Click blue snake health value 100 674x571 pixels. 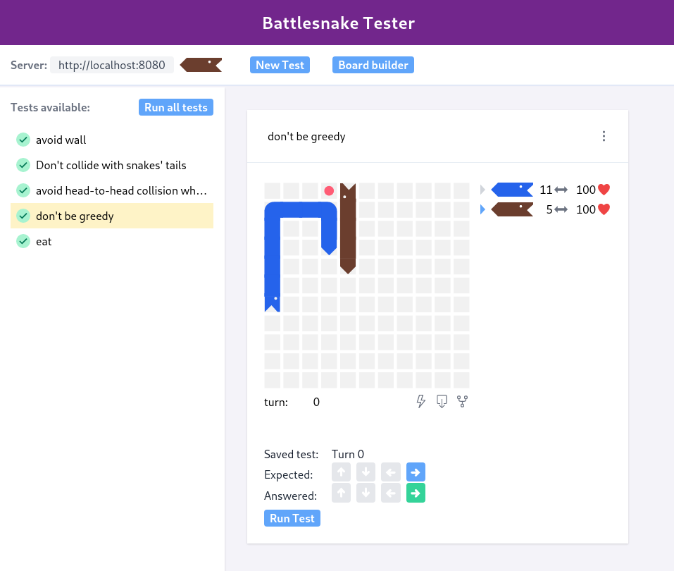(585, 190)
